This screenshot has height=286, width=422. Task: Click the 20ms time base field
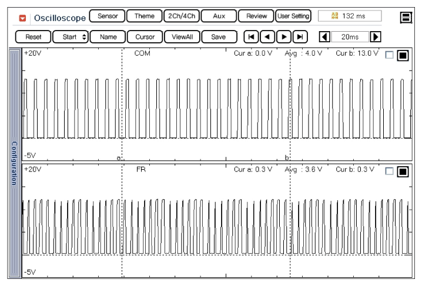tap(349, 36)
